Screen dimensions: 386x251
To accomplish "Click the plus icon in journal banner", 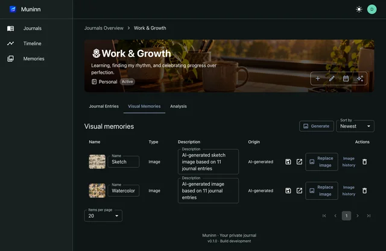I will click(318, 79).
